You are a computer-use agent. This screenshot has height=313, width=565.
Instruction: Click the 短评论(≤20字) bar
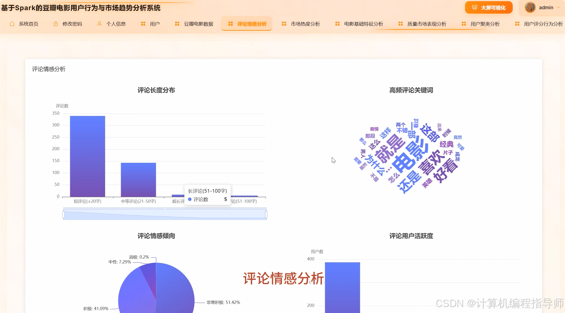(x=87, y=155)
